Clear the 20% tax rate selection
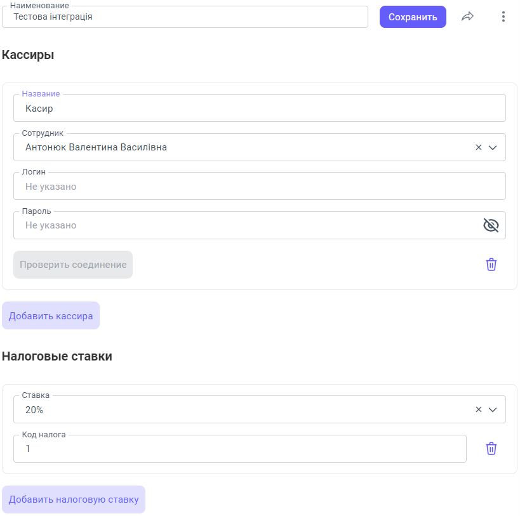Image resolution: width=520 pixels, height=516 pixels. click(x=479, y=409)
